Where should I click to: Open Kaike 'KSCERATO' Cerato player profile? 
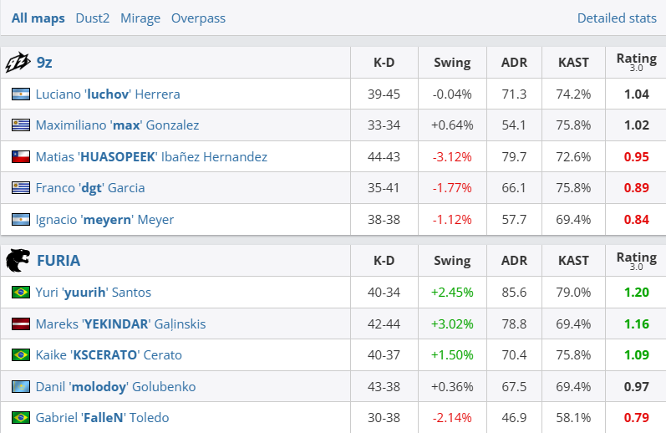(109, 354)
